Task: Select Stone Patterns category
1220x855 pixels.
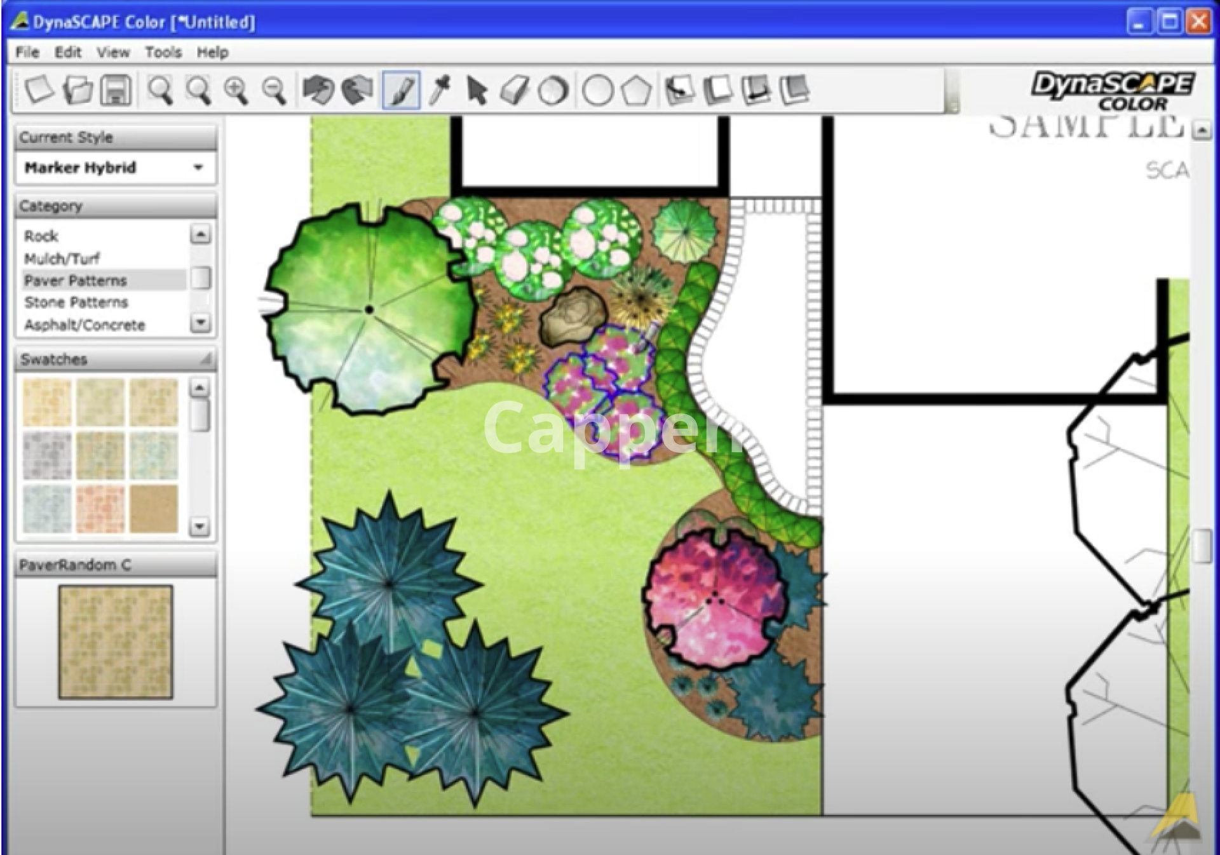Action: tap(76, 302)
